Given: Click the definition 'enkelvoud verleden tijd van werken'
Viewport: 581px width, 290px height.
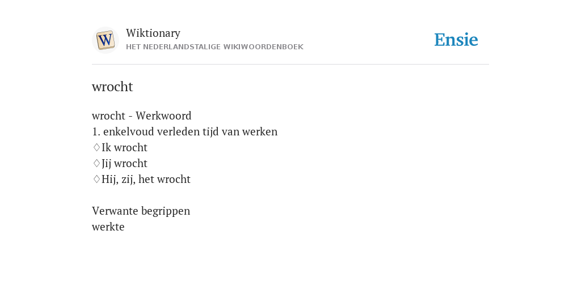Looking at the screenshot, I should [190, 131].
